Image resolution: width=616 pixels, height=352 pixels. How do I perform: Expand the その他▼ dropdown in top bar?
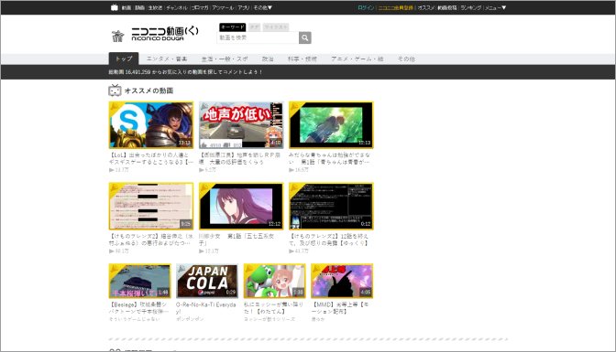click(262, 7)
